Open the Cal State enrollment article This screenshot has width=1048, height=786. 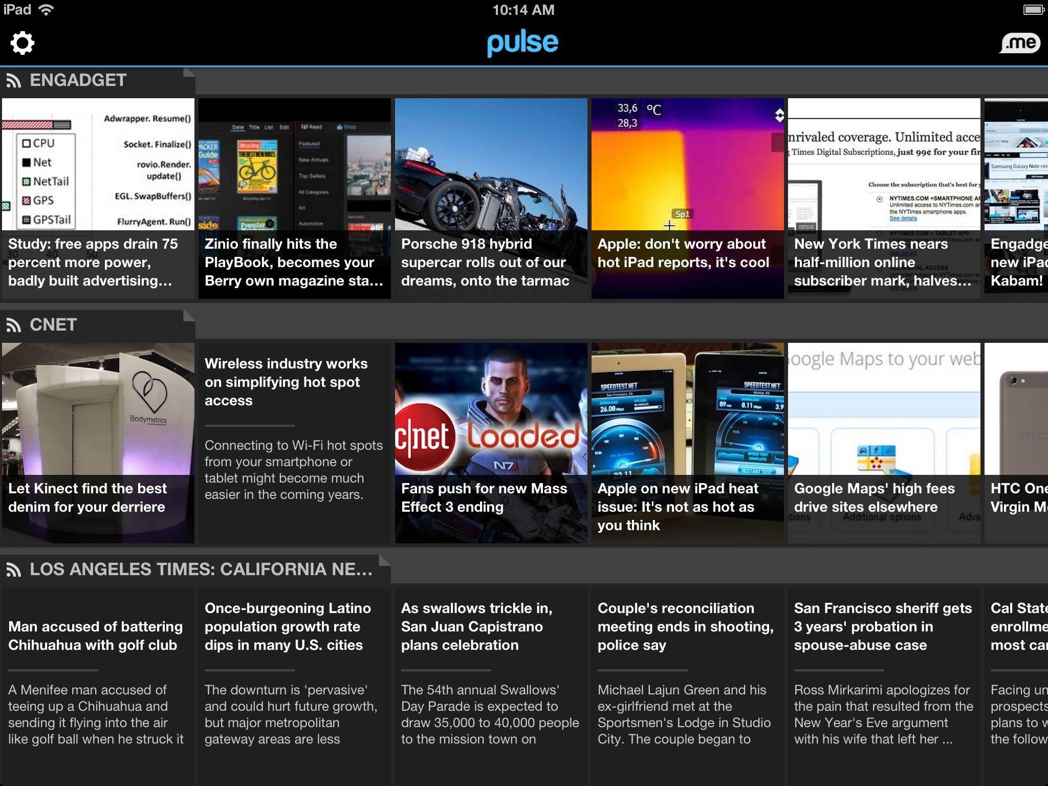click(1016, 687)
